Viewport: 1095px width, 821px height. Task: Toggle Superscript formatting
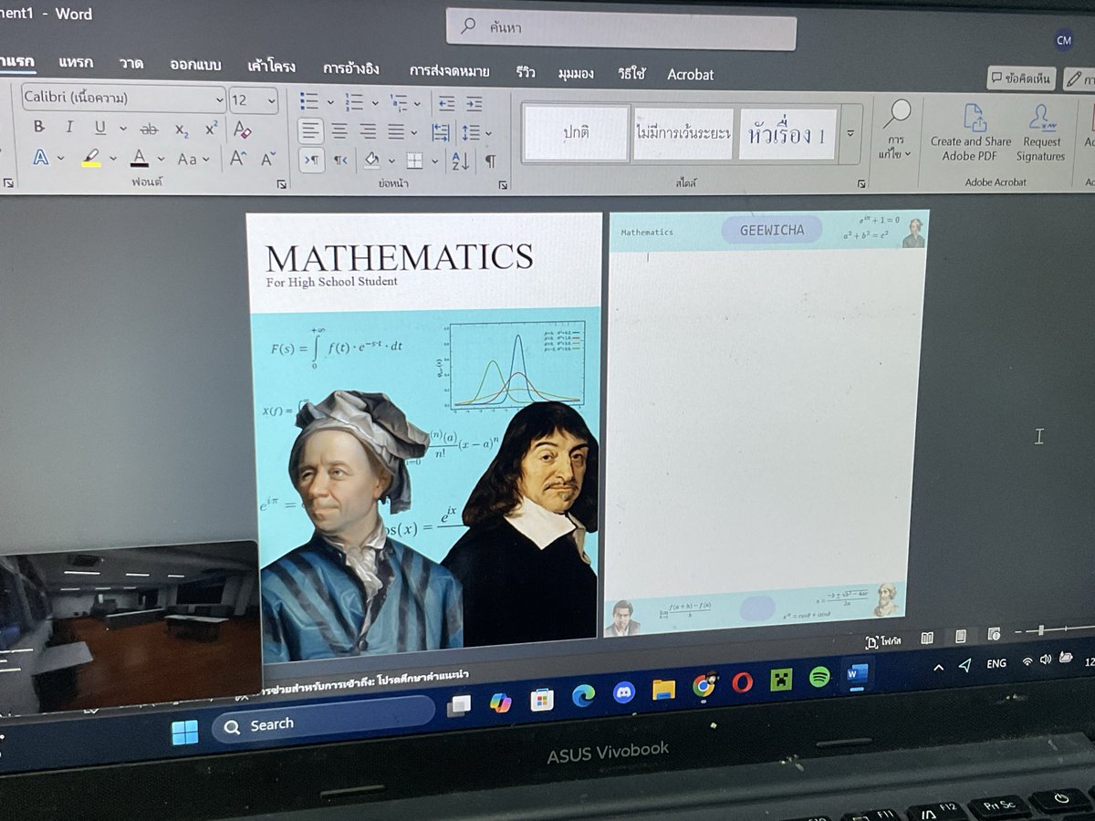211,129
